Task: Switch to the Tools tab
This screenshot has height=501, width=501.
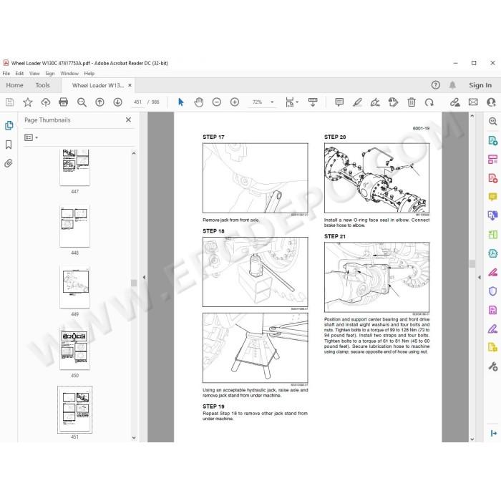Action: point(42,85)
